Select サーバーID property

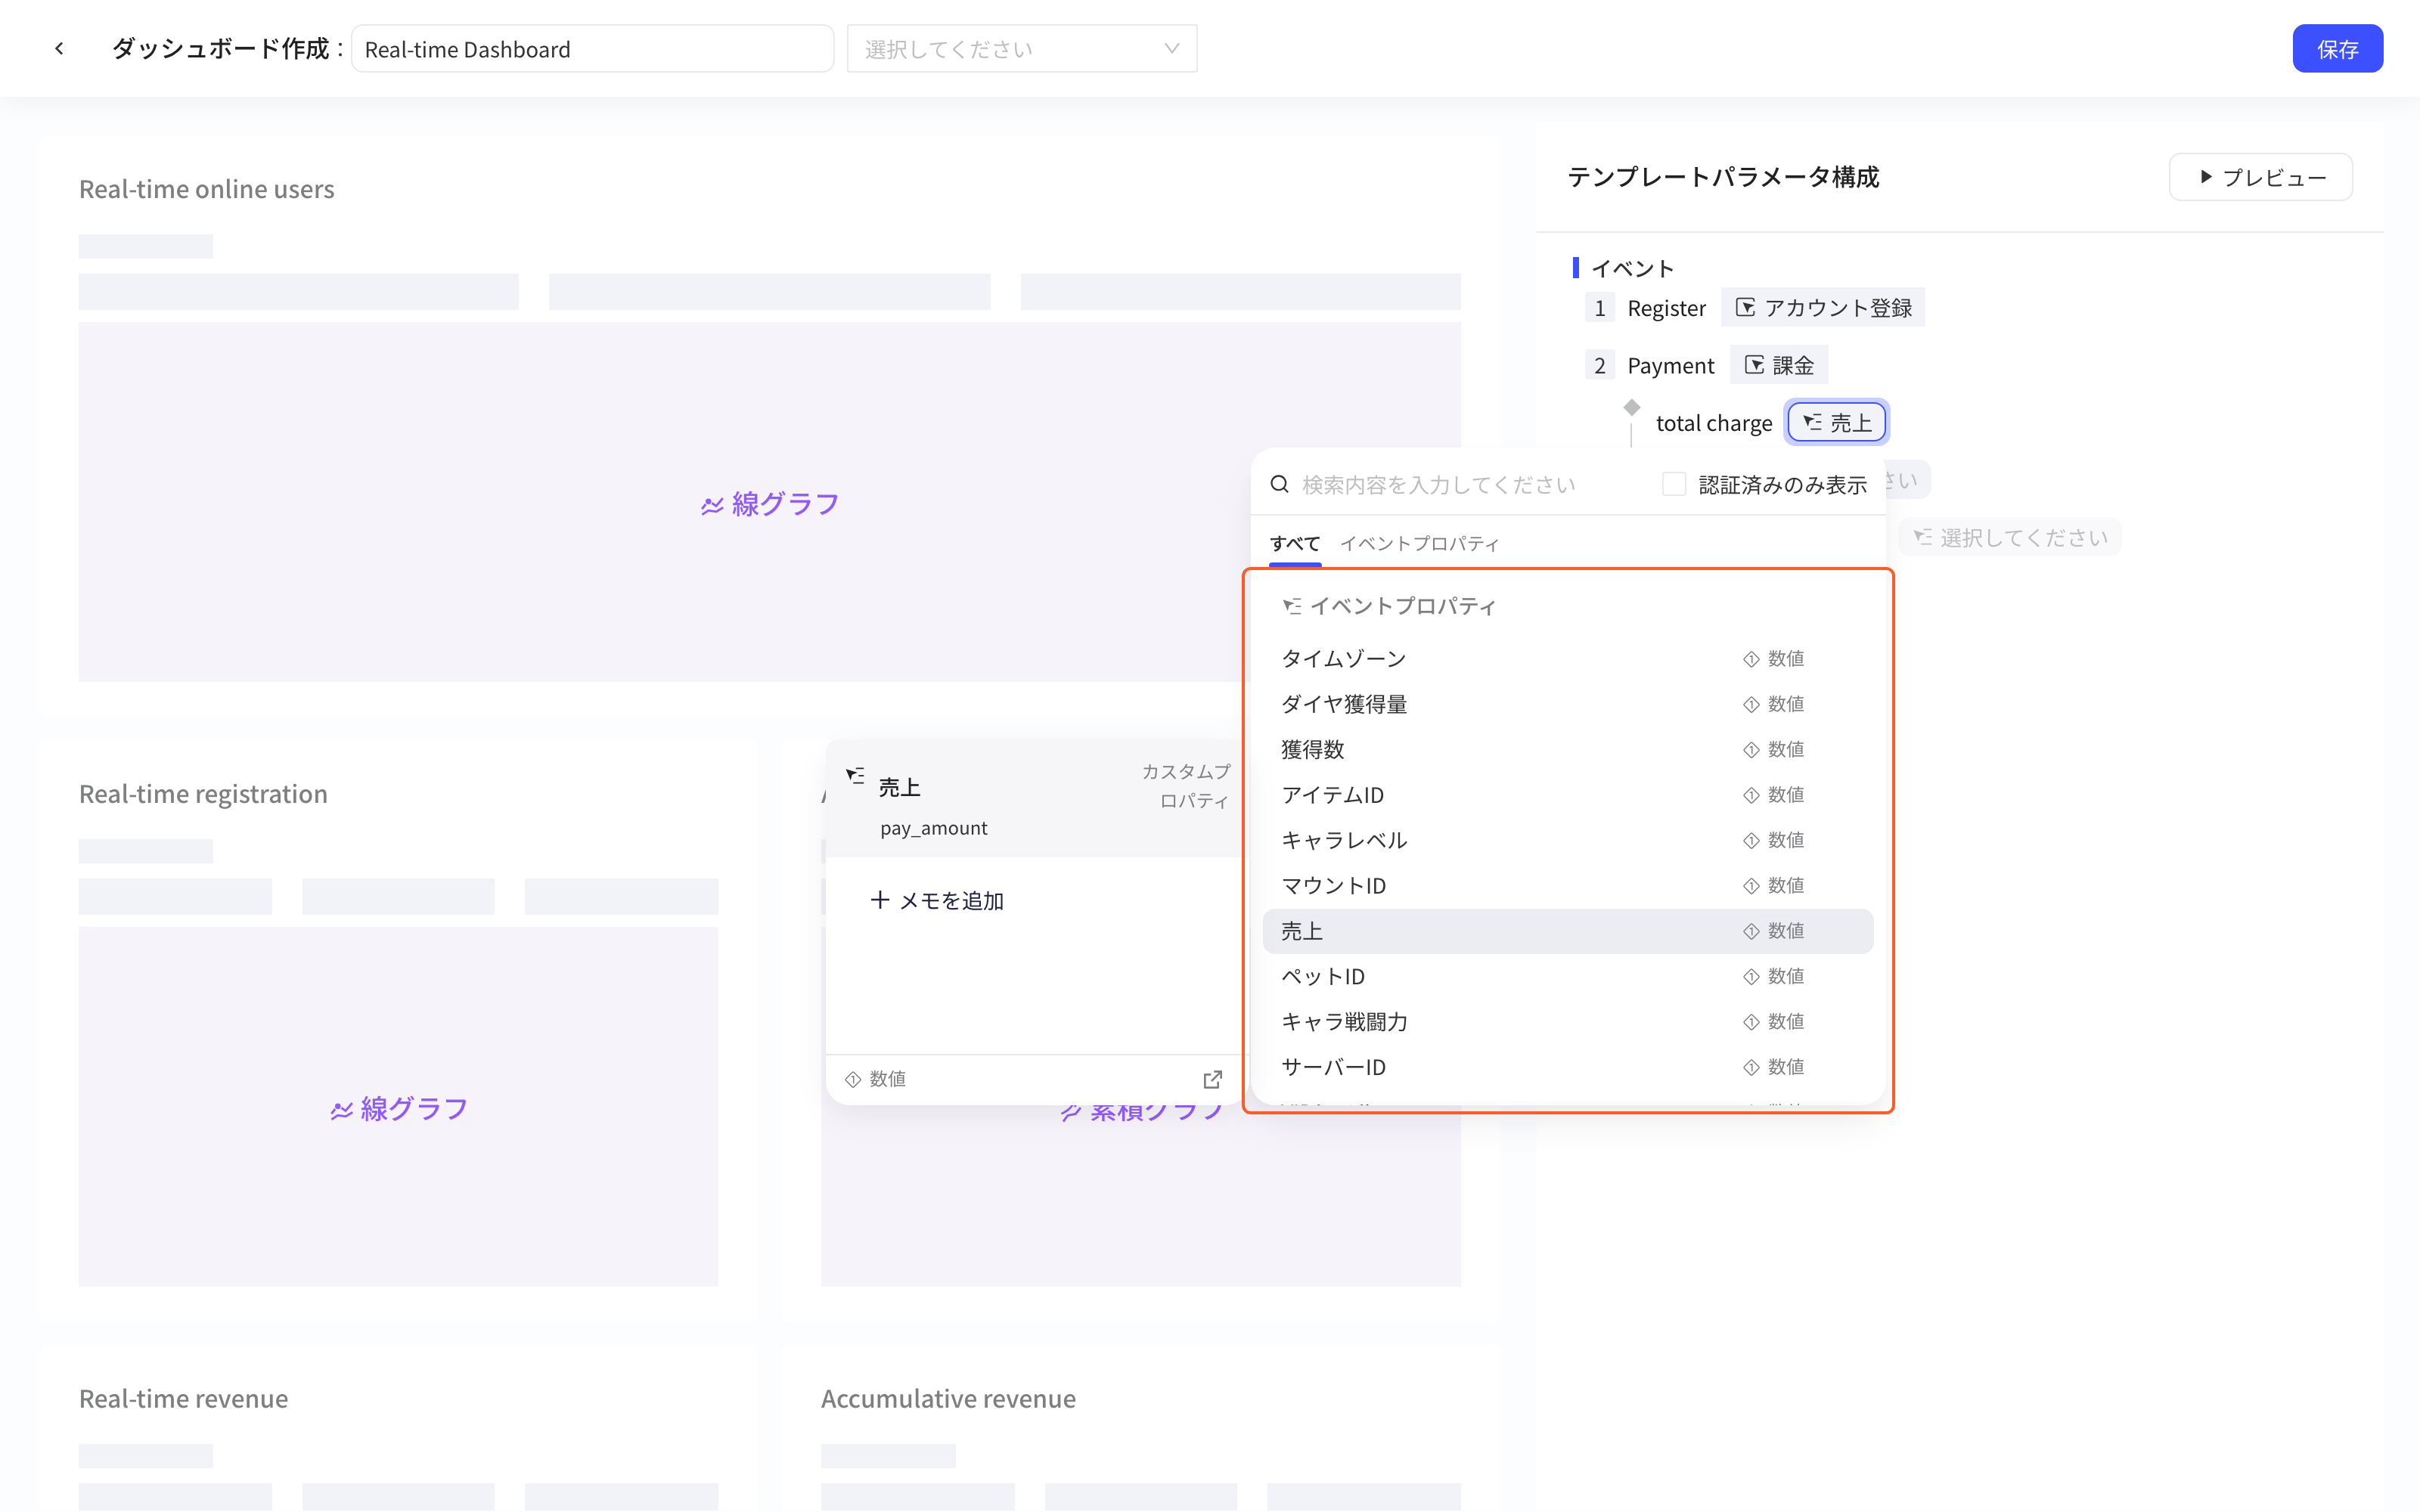tap(1567, 1067)
